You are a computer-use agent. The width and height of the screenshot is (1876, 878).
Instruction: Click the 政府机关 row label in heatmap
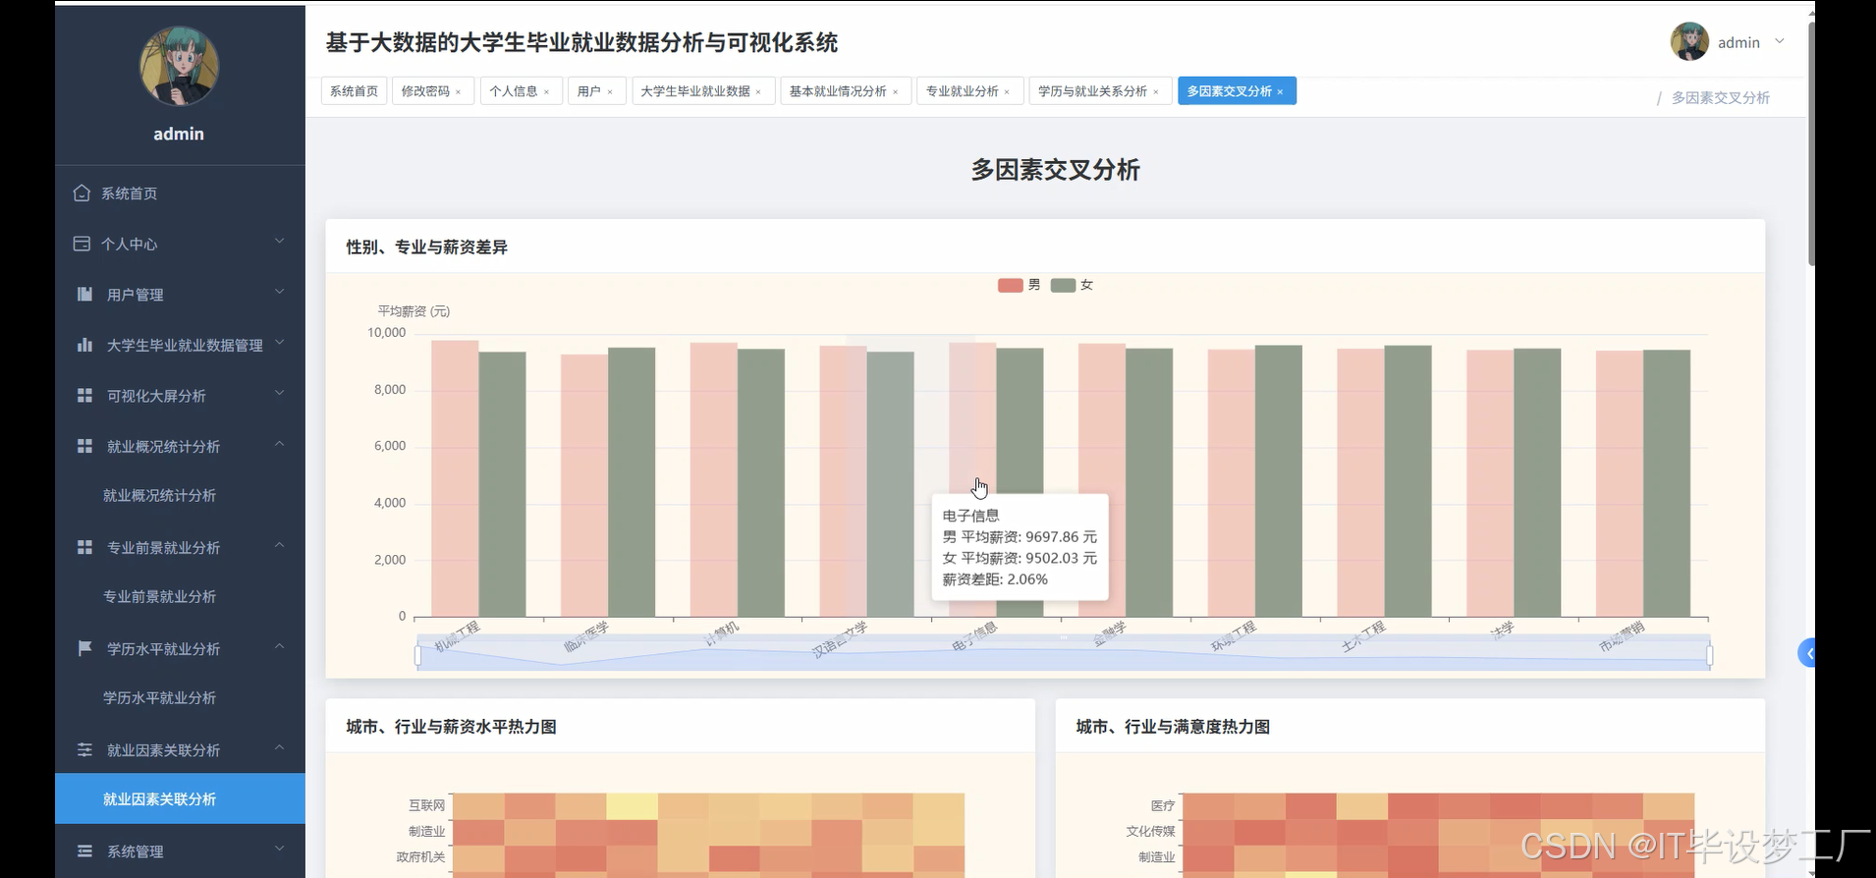pos(420,856)
